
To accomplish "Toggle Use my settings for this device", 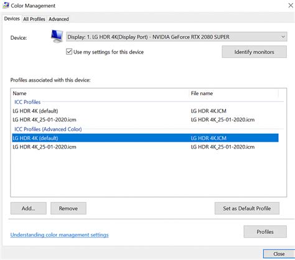I will [69, 52].
